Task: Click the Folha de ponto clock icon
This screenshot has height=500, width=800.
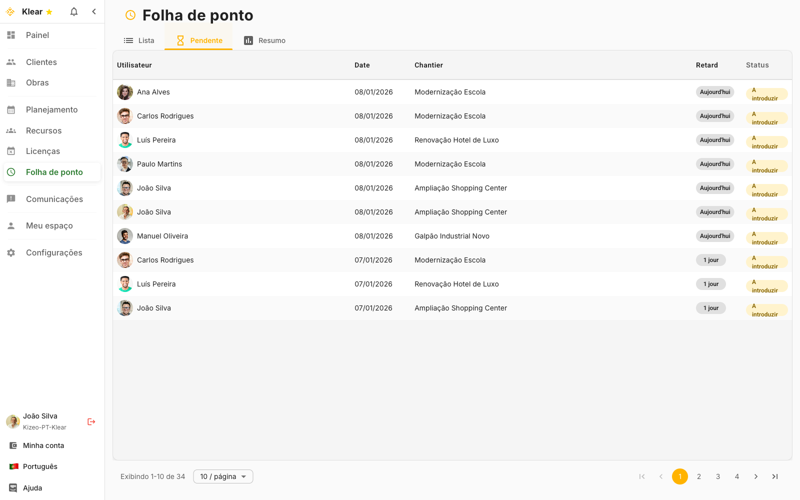Action: tap(12, 172)
